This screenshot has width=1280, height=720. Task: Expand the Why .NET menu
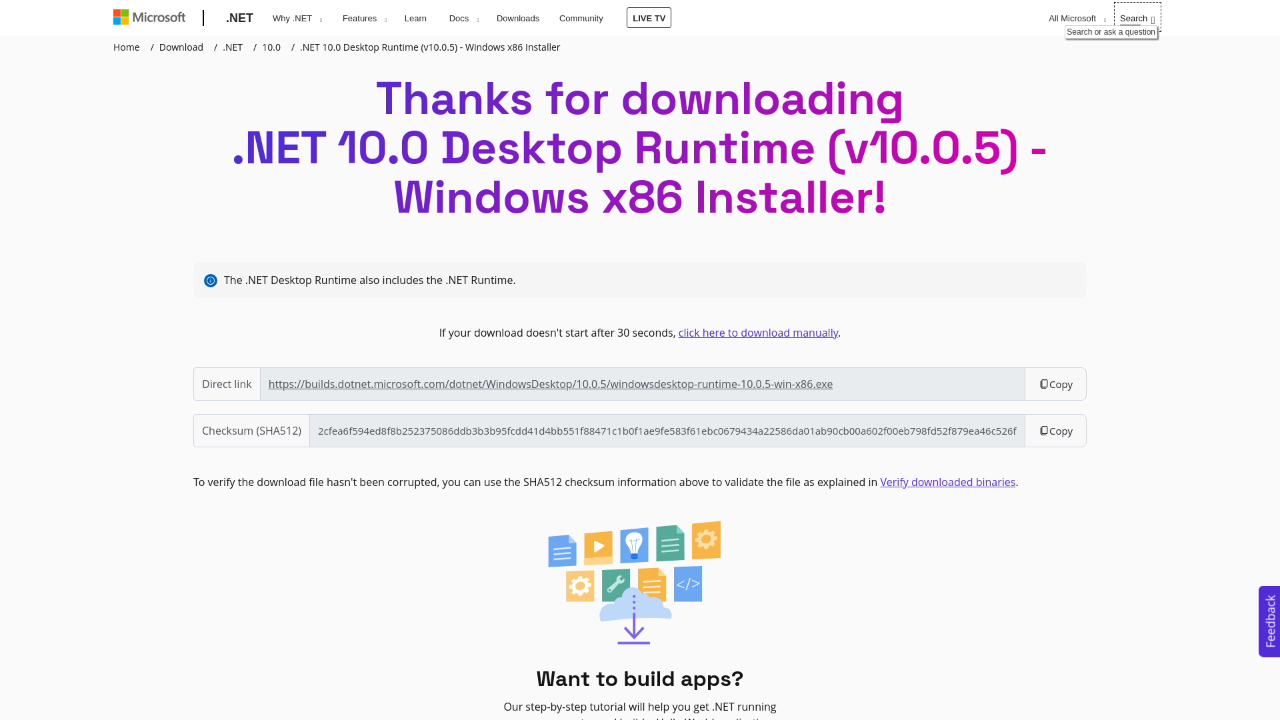click(x=297, y=18)
